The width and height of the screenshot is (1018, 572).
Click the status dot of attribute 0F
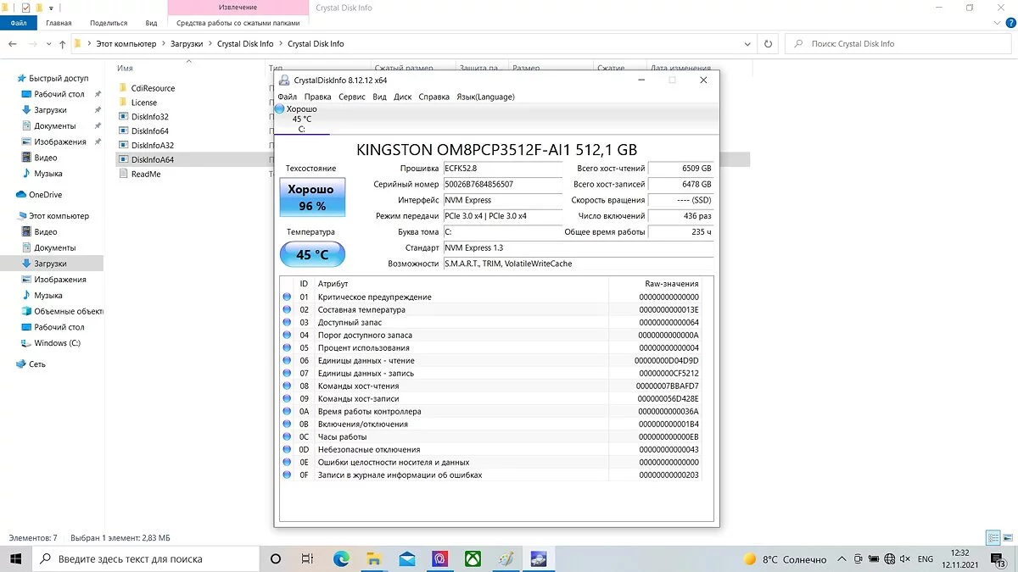tap(287, 475)
